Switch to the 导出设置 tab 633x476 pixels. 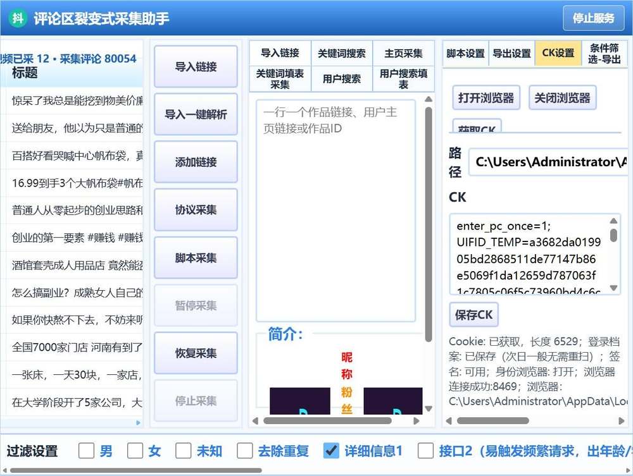click(512, 53)
